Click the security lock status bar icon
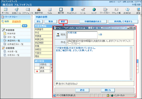The height and width of the screenshot is (99, 142). click(x=108, y=95)
